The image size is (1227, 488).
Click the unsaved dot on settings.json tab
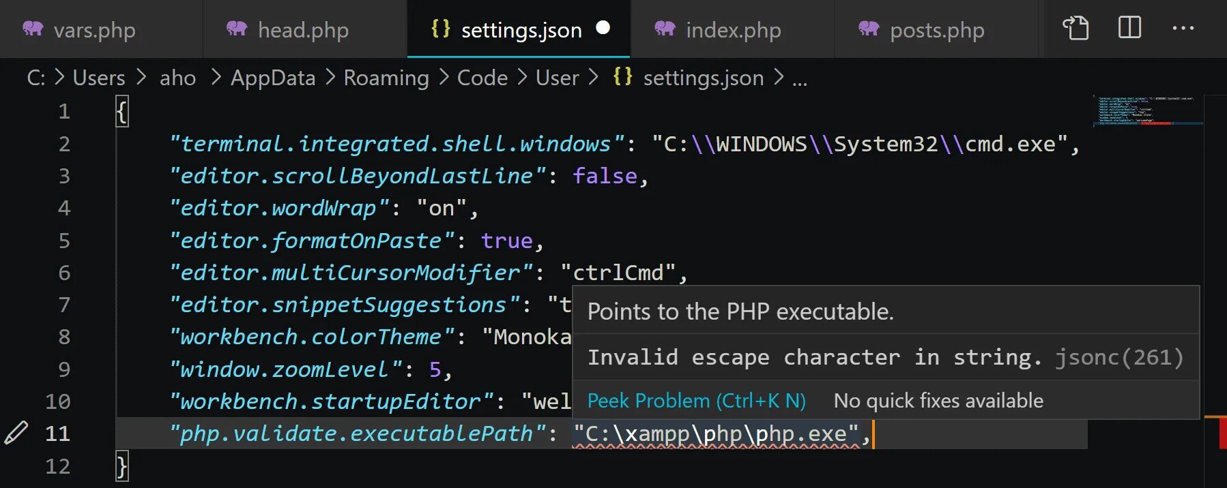point(603,27)
